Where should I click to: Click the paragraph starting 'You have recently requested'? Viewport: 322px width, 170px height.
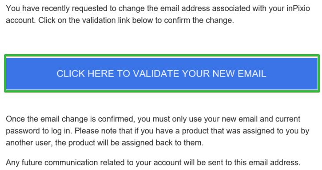[x=158, y=15]
